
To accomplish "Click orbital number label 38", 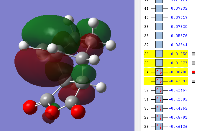I will 147,36.
